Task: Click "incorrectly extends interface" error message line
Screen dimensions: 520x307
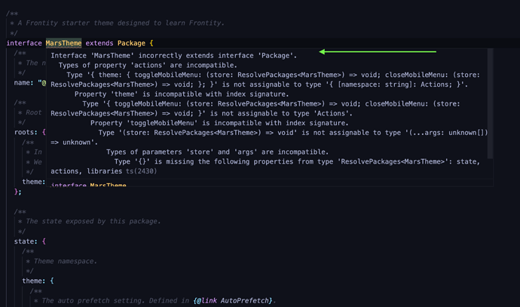Action: click(x=173, y=55)
